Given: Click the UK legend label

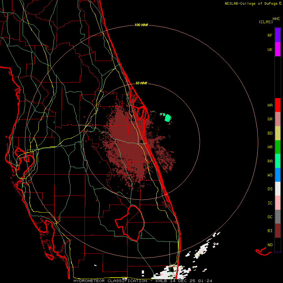Looking at the screenshot, I should point(270,49).
